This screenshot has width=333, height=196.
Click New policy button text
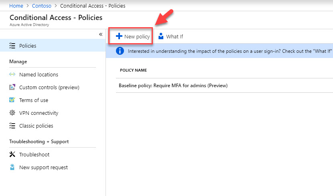(137, 37)
